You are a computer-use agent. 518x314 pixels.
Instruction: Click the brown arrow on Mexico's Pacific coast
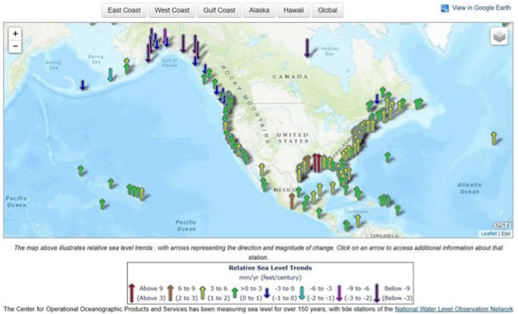coord(292,199)
